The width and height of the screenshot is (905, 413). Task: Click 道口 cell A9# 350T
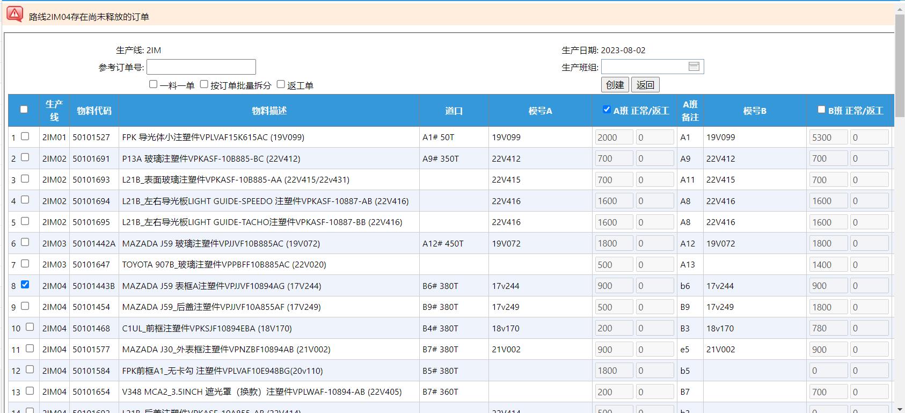coord(440,158)
